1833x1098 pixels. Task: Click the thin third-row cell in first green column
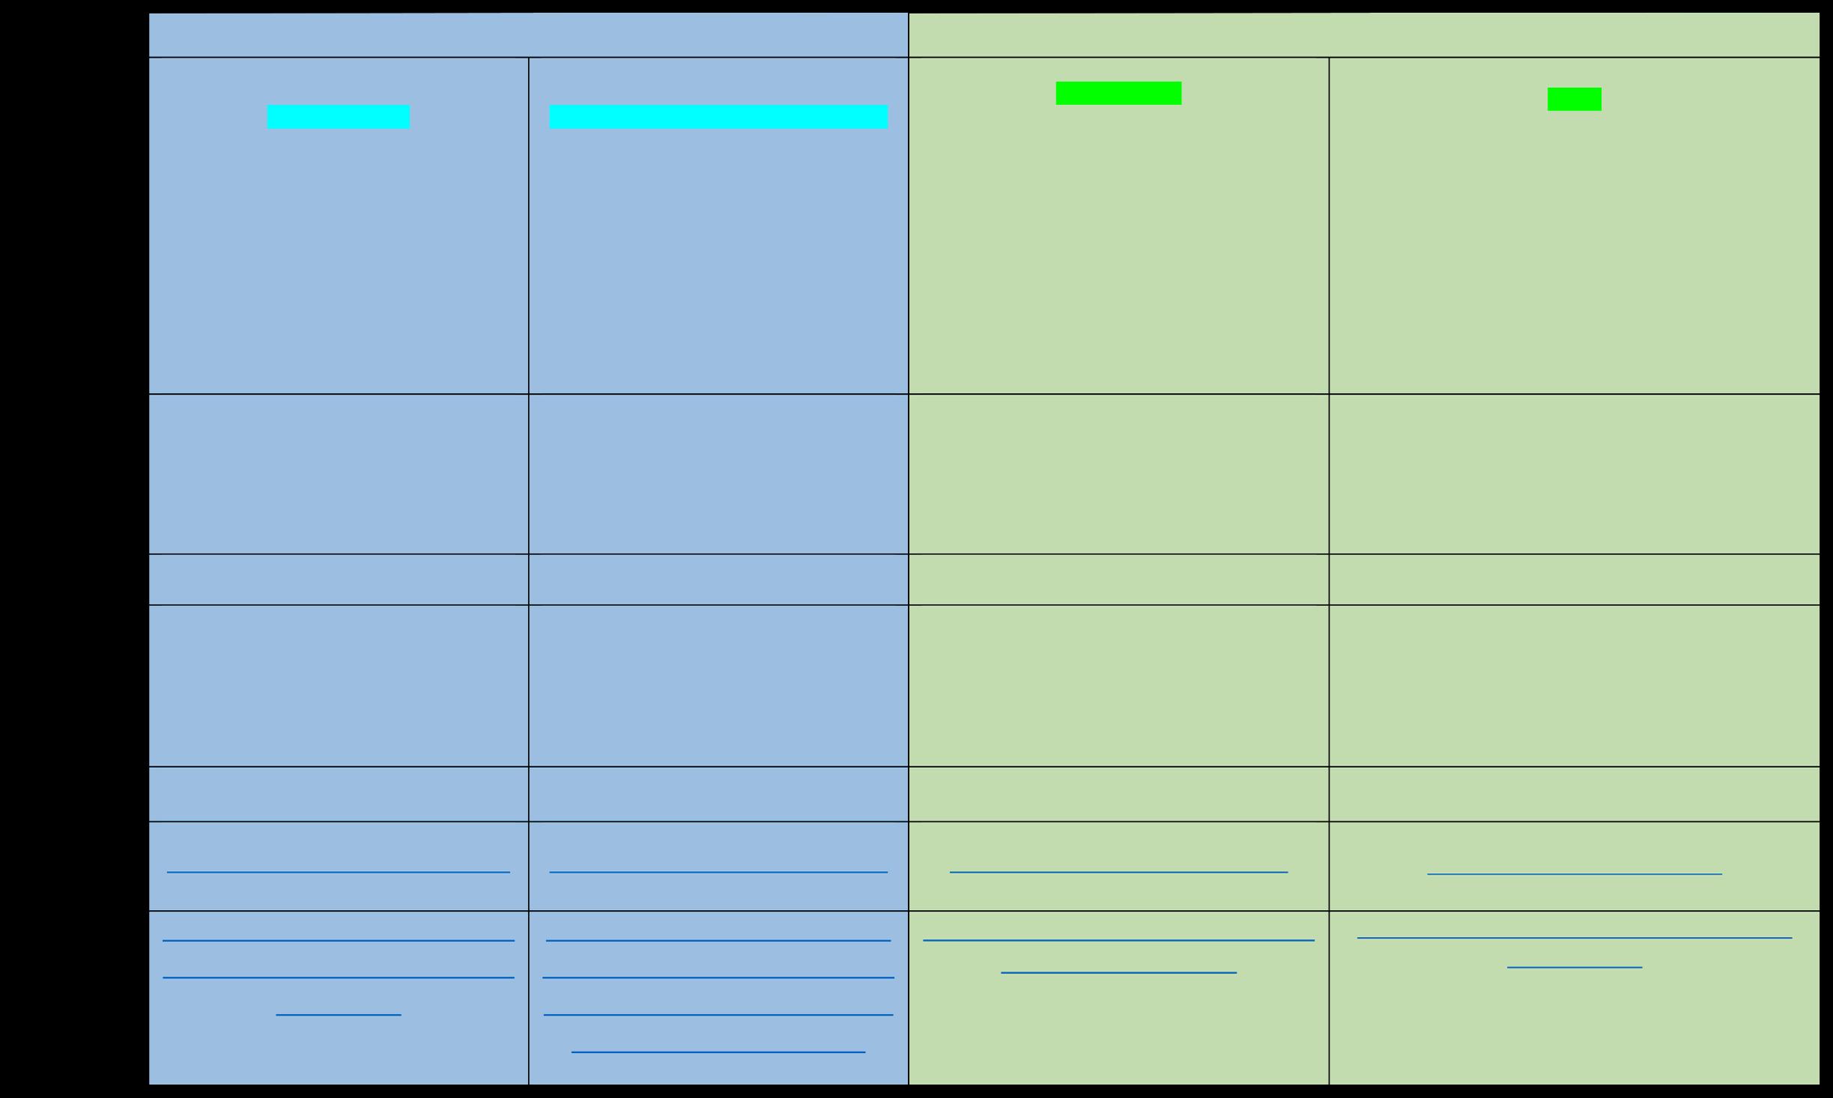(1118, 579)
